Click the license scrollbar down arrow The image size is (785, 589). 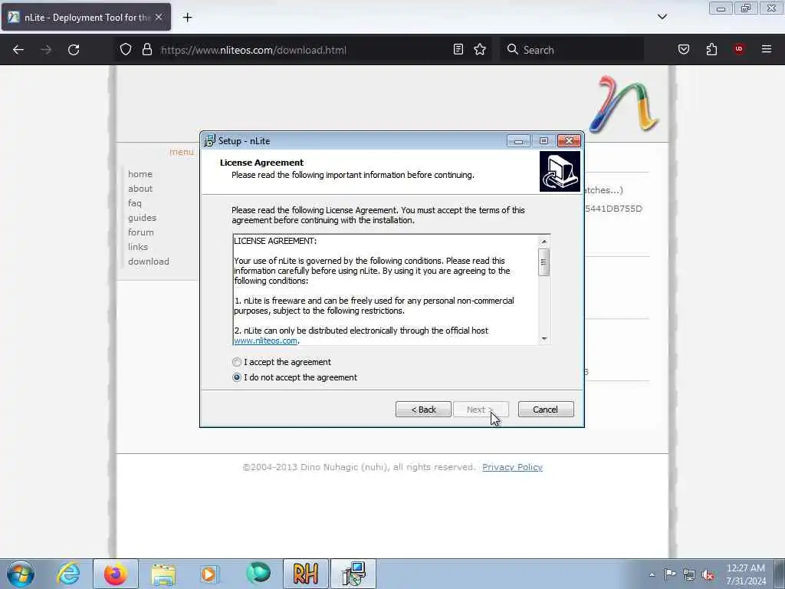(544, 338)
